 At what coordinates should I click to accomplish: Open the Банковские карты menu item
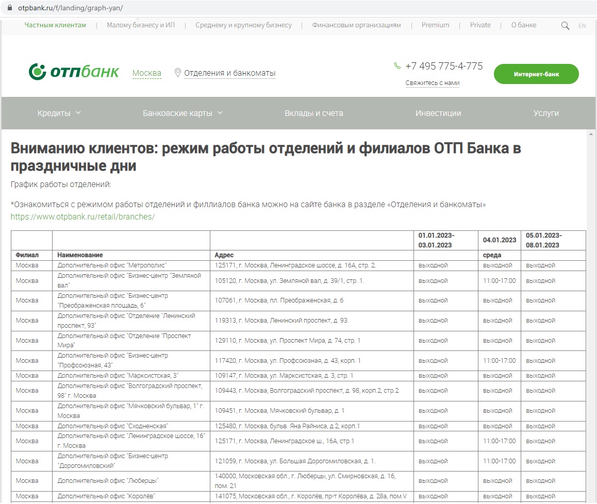[x=177, y=113]
